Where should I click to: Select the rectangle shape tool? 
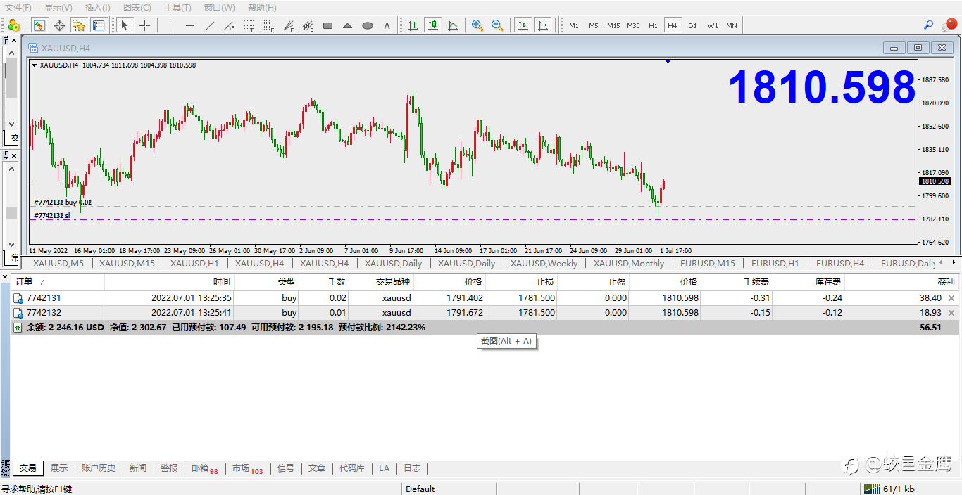pos(328,25)
